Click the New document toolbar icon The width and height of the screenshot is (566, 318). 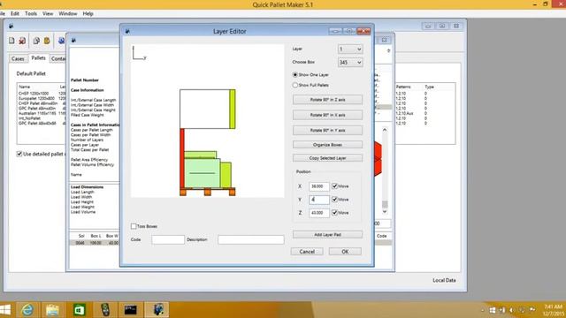pos(11,41)
